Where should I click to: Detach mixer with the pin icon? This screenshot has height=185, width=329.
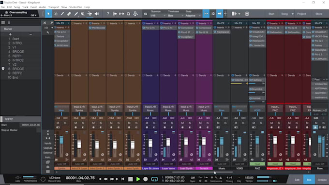pyautogui.click(x=51, y=23)
